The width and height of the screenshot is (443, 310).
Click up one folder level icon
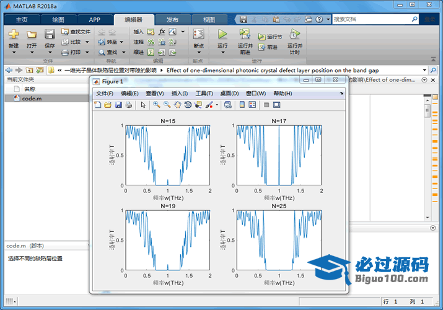[x=29, y=70]
